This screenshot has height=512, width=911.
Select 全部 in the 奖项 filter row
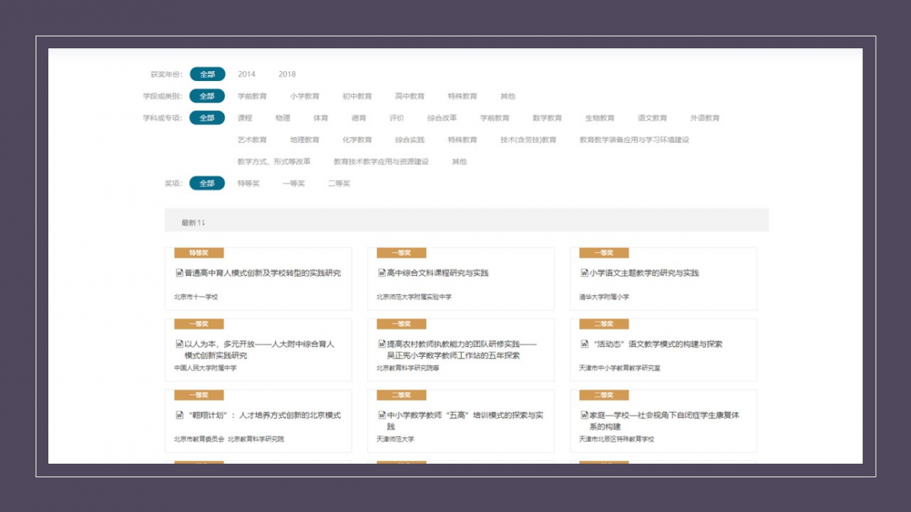click(207, 183)
